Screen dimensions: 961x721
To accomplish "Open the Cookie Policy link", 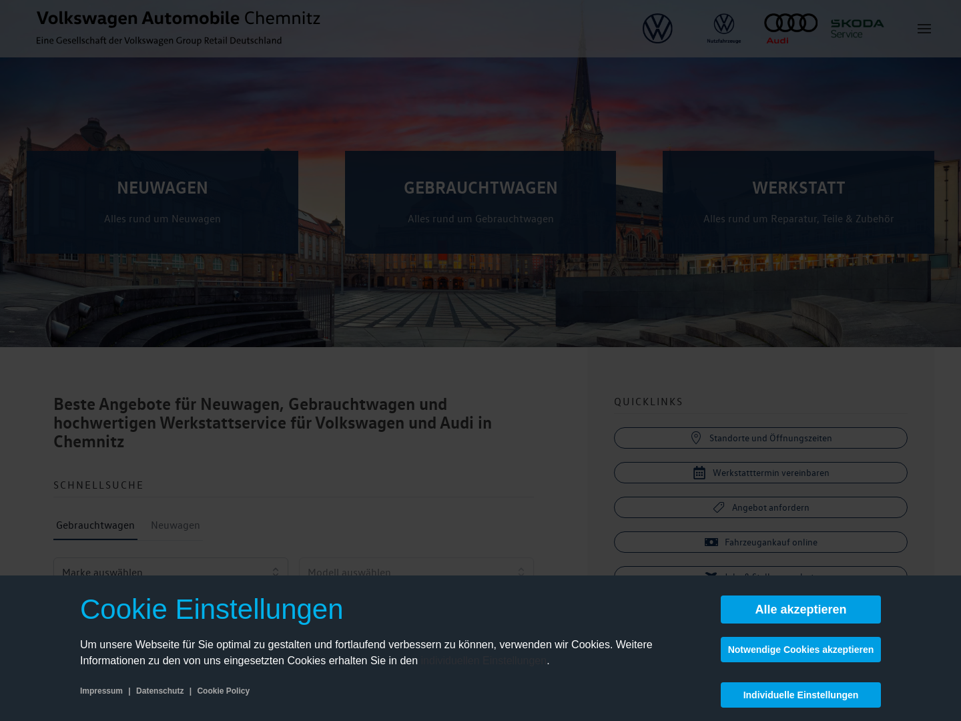I will (x=224, y=691).
